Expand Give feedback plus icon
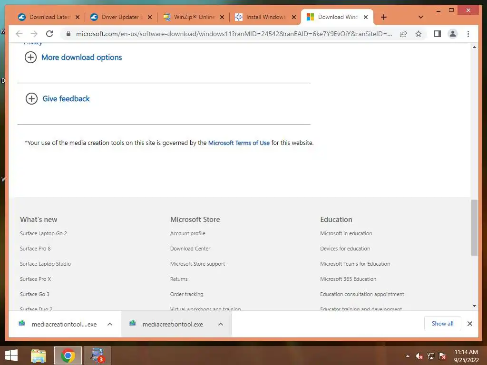 click(x=31, y=99)
